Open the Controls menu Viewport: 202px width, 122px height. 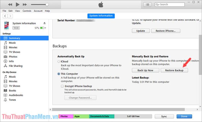coord(27,11)
